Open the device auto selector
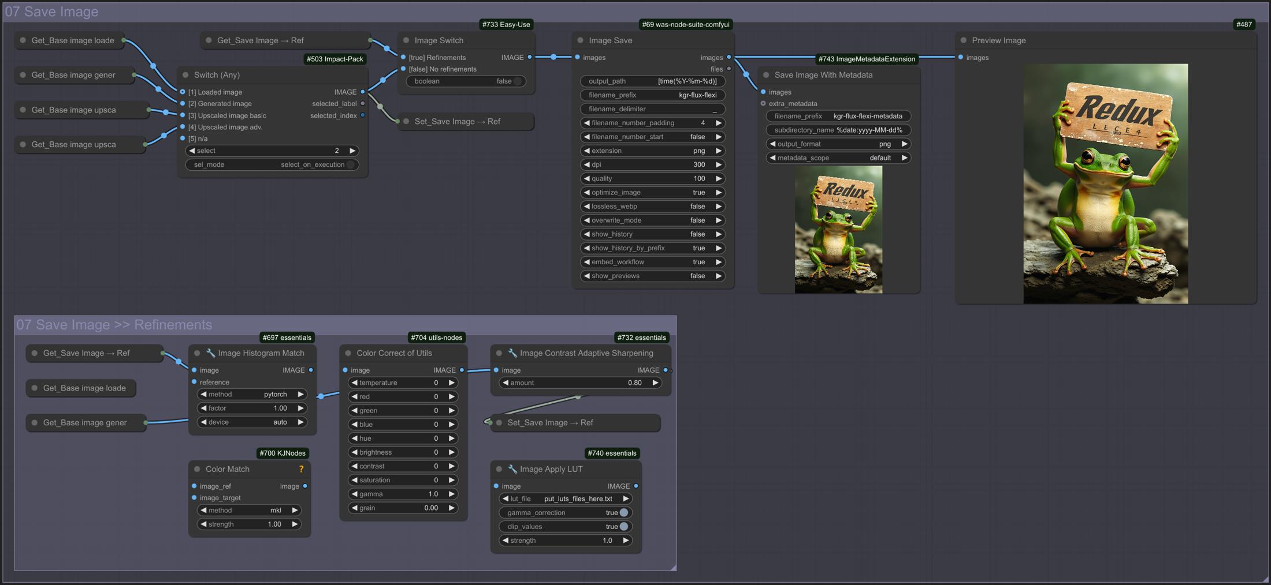Viewport: 1271px width, 585px height. (252, 422)
